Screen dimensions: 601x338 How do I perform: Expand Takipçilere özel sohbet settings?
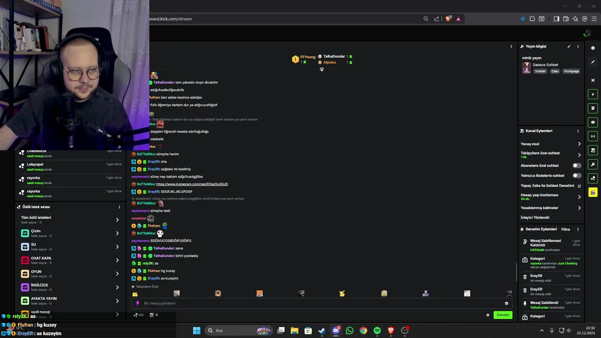[579, 155]
